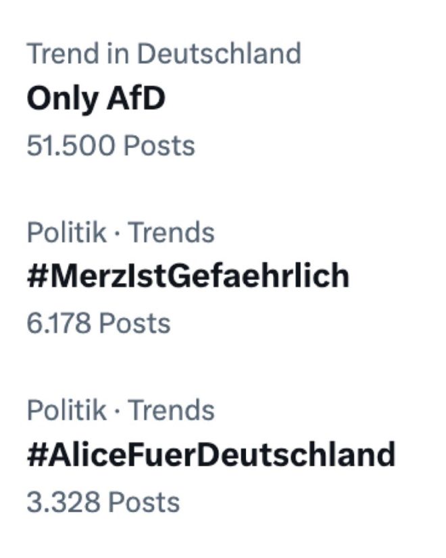Image resolution: width=446 pixels, height=558 pixels.
Task: Click the "6.178 Posts" count
Action: click(99, 324)
